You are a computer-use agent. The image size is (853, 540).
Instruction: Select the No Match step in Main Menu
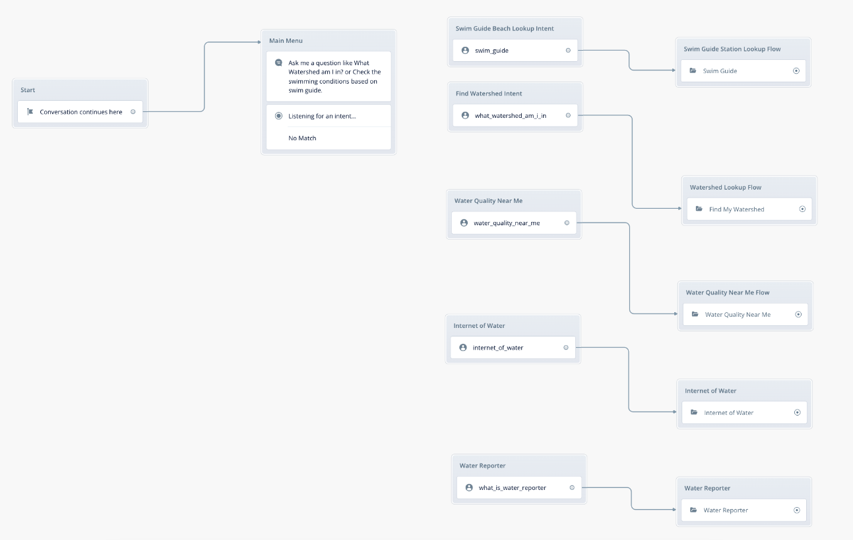pos(302,138)
